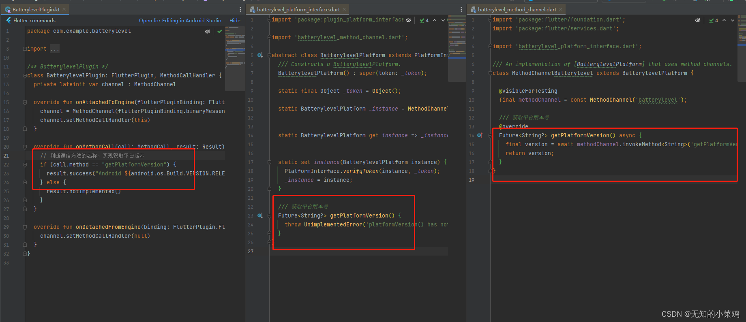Click Open for Editing in Android Studio
The height and width of the screenshot is (322, 746).
[x=180, y=20]
